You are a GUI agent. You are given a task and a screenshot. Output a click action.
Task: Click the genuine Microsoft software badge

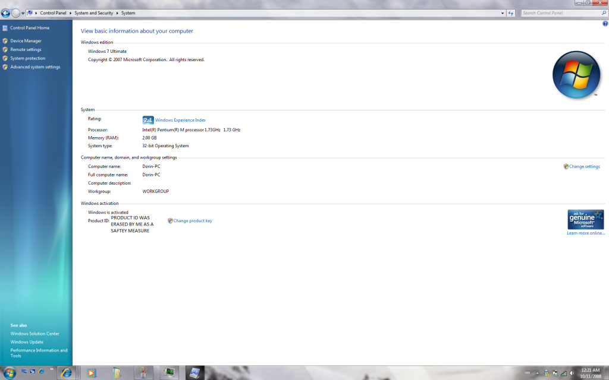point(586,220)
